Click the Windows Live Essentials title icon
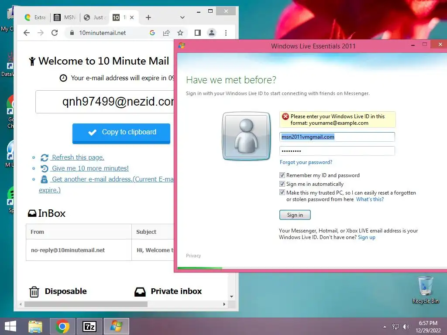 182,45
